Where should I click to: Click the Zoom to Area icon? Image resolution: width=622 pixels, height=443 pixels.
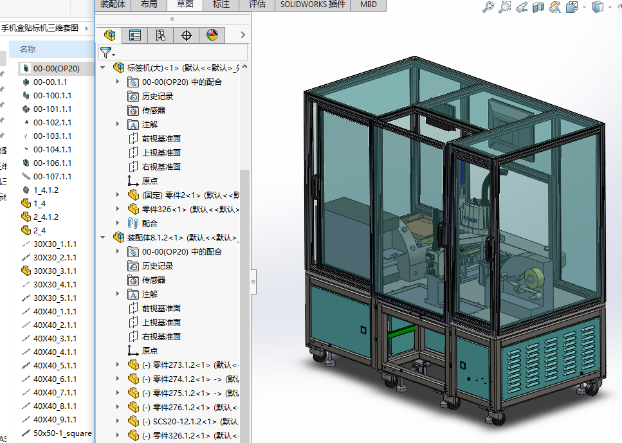(505, 7)
